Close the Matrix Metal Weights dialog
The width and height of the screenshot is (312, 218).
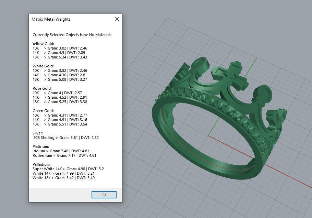coord(117,19)
